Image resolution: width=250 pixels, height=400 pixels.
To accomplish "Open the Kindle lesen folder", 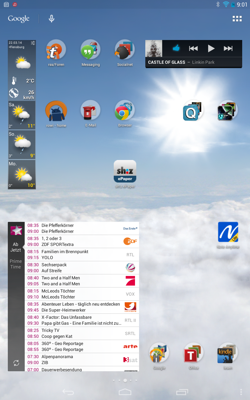I will pyautogui.click(x=228, y=353).
